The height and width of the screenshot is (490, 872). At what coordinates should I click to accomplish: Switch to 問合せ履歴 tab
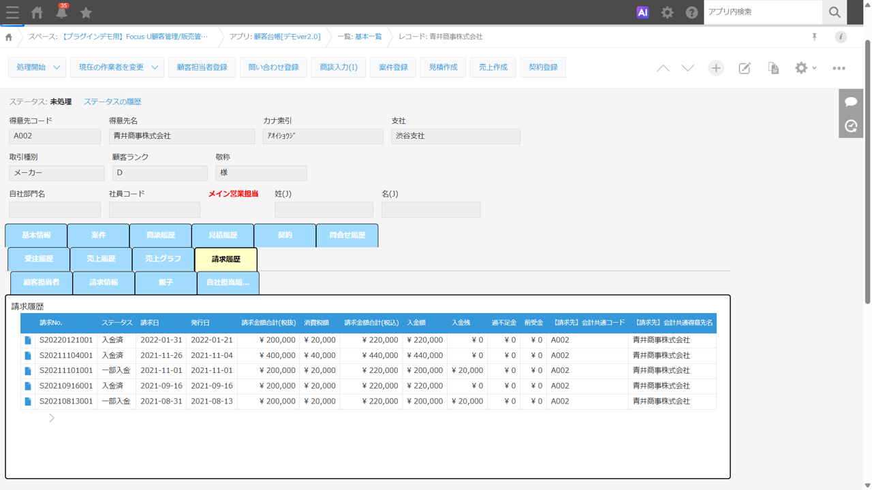tap(347, 235)
